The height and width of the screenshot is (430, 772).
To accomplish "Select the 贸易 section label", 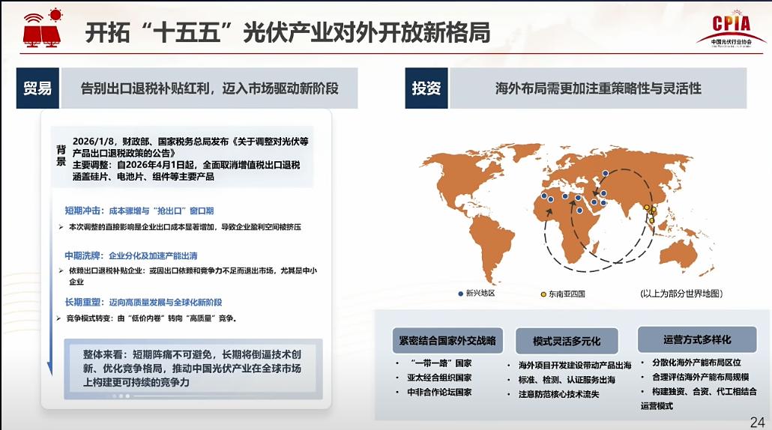I will (x=37, y=88).
